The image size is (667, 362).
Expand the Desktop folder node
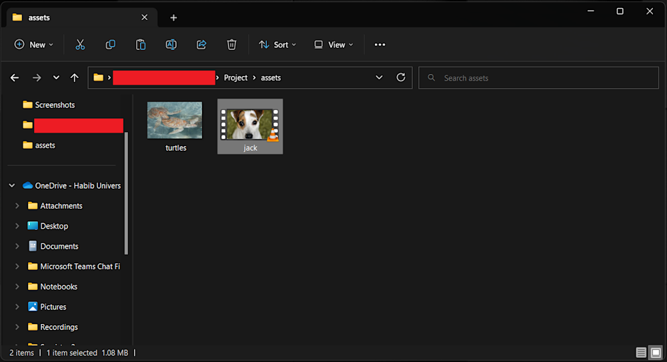coord(17,226)
